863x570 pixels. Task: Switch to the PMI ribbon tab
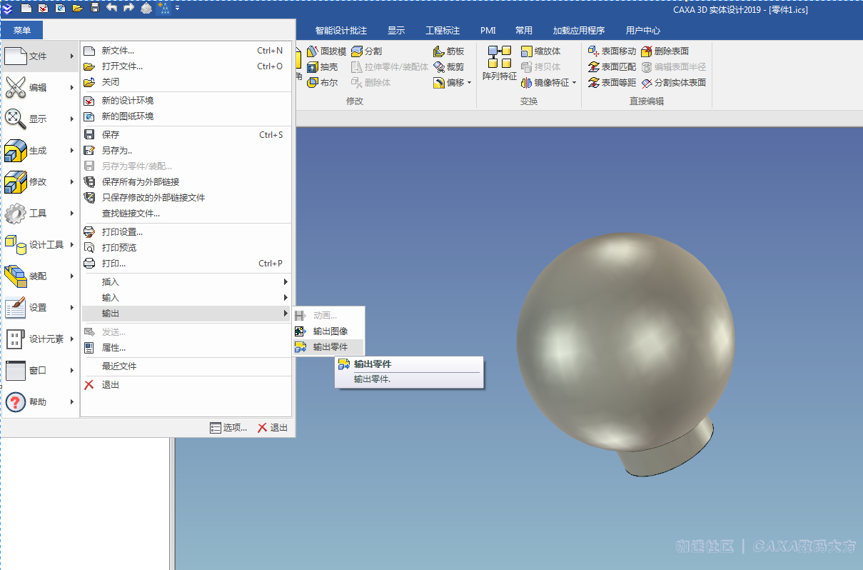488,31
